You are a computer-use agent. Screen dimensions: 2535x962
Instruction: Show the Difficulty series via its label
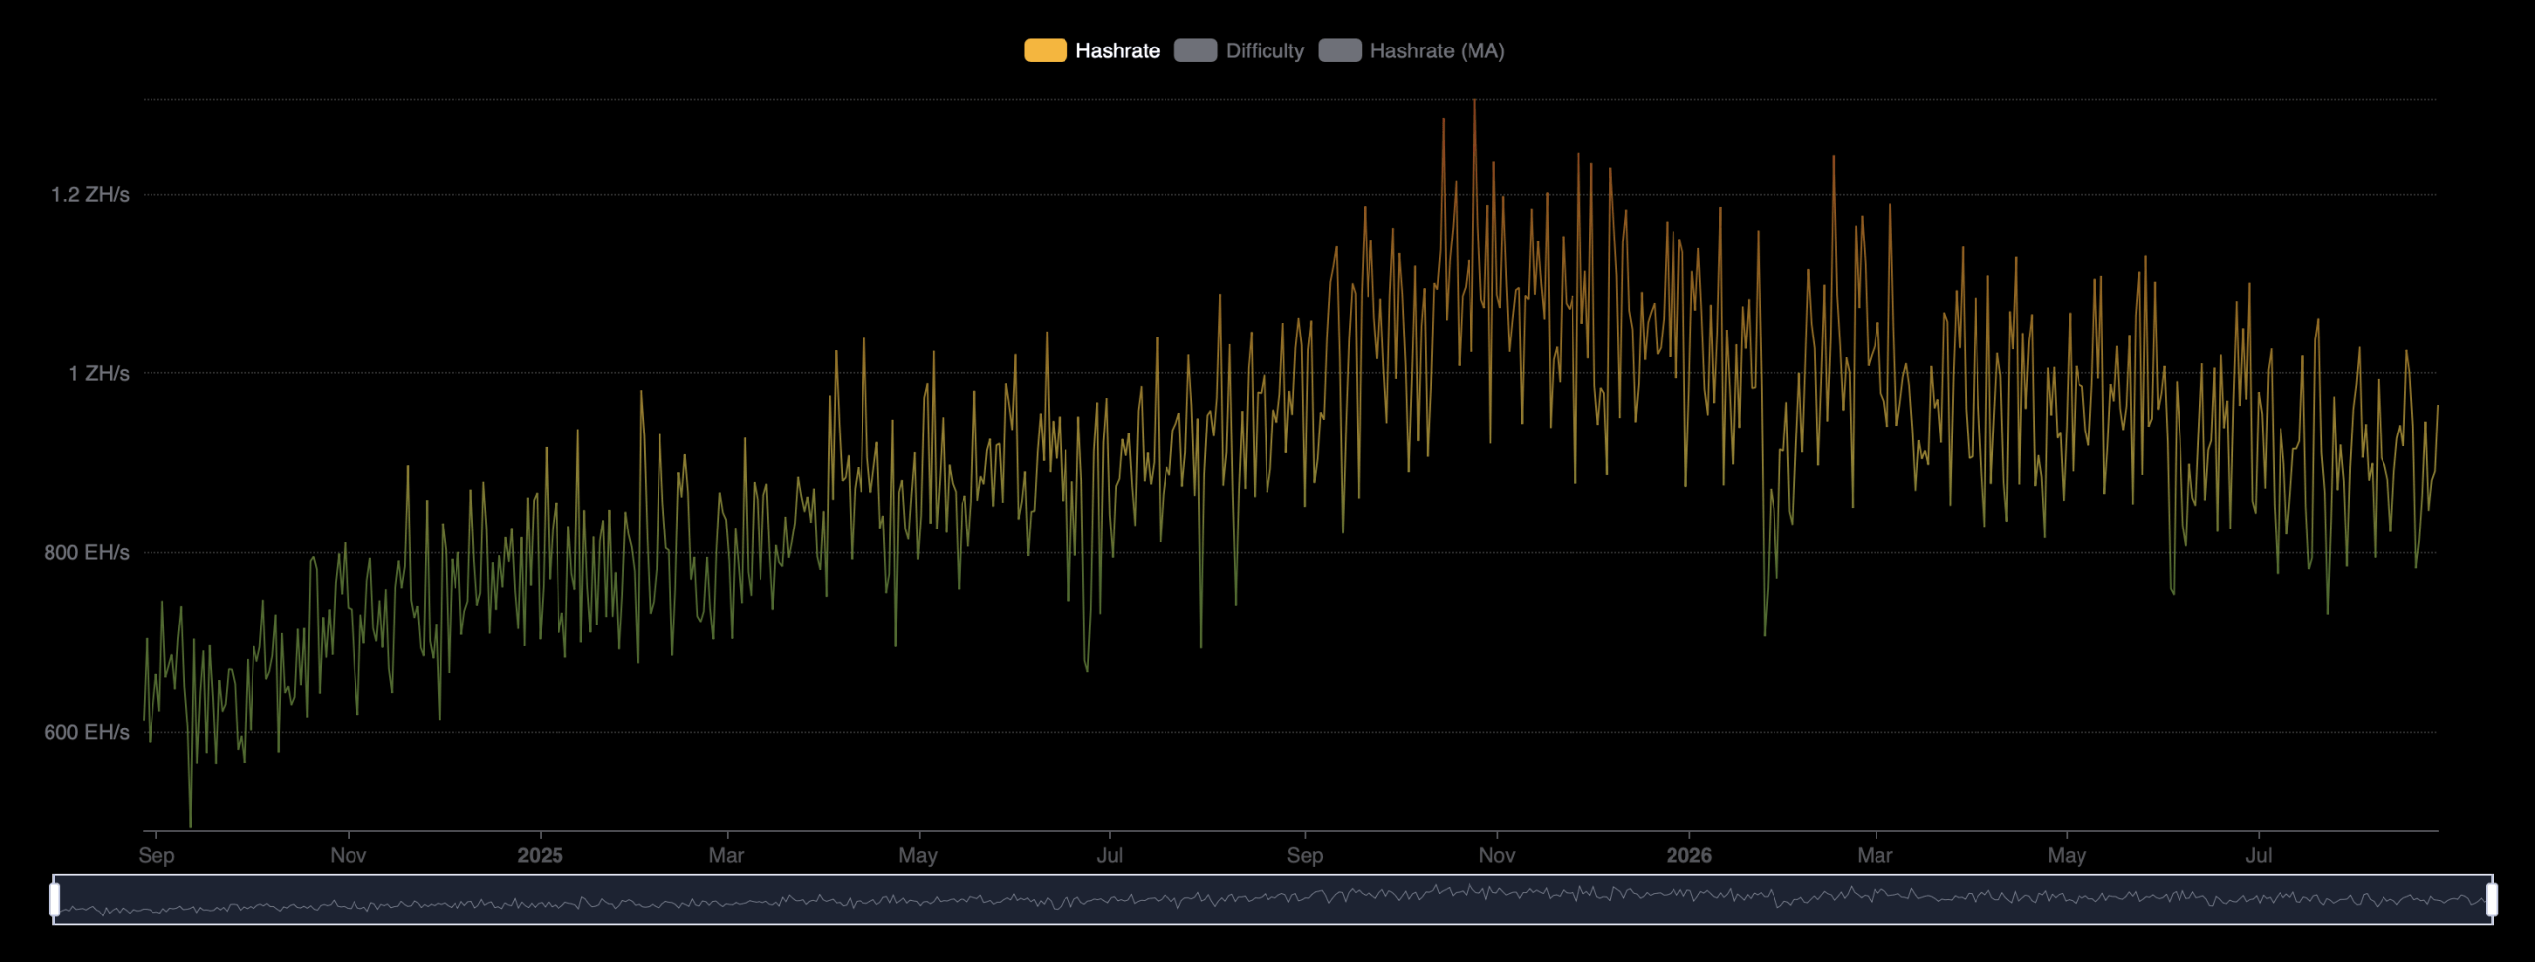click(x=1265, y=50)
